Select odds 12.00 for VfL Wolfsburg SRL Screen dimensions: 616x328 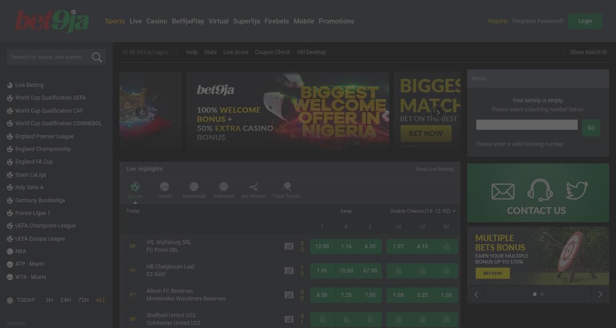click(x=322, y=246)
